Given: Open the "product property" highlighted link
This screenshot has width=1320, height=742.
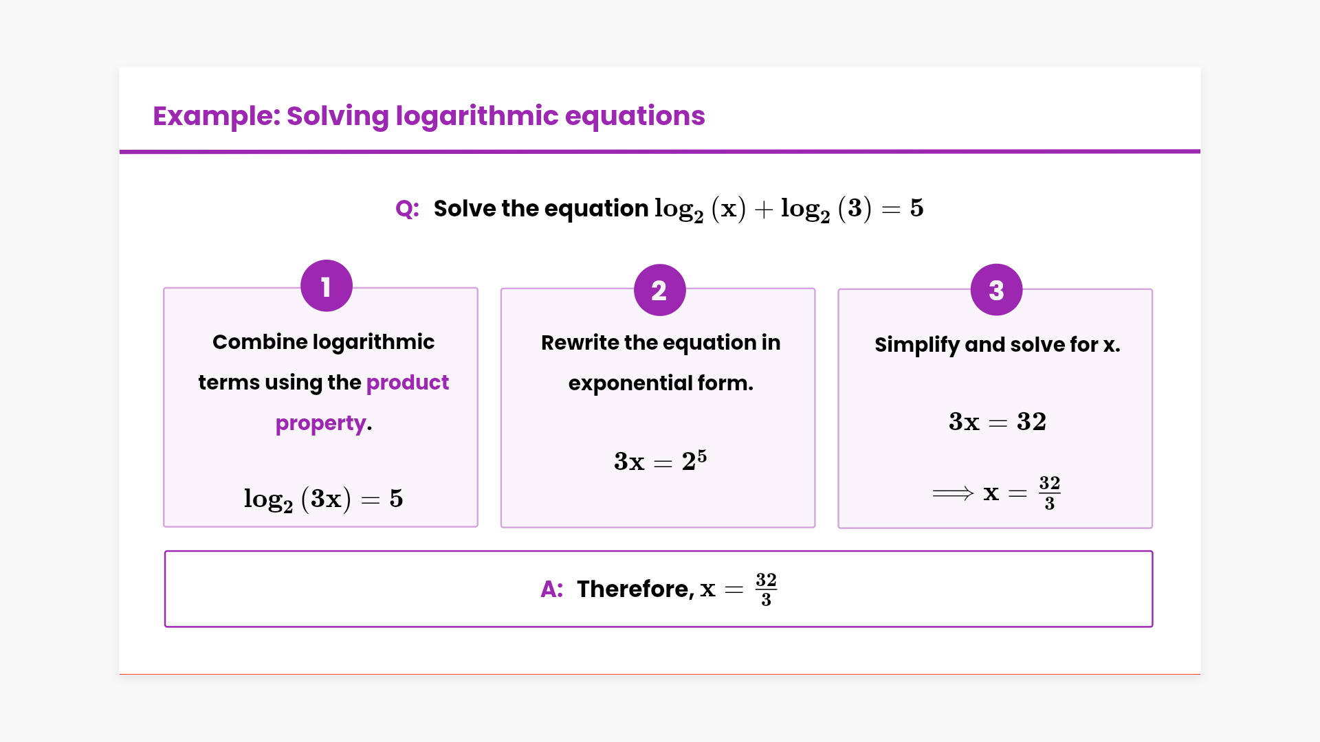Looking at the screenshot, I should click(407, 383).
